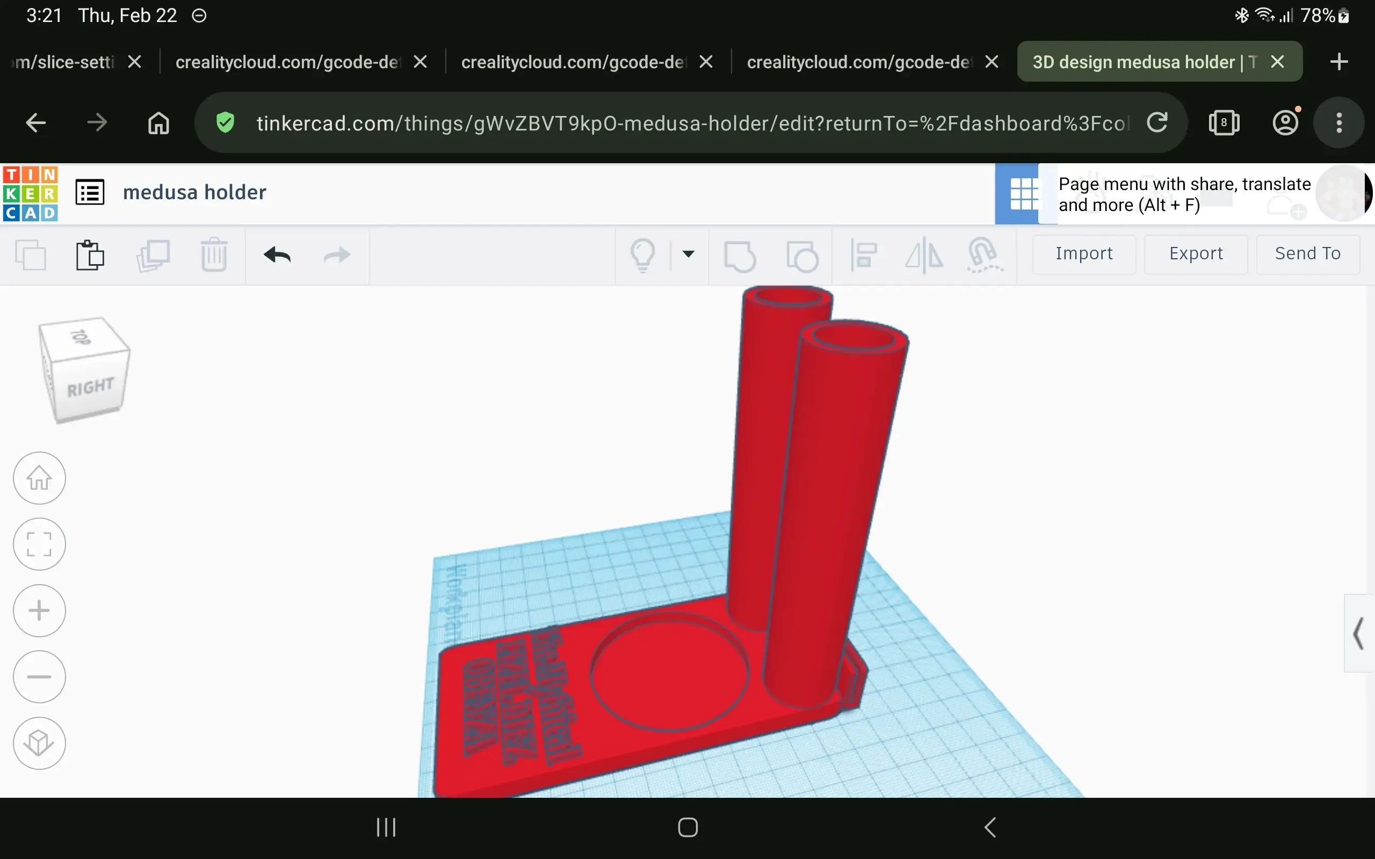Zoom in with the plus button

(x=39, y=611)
